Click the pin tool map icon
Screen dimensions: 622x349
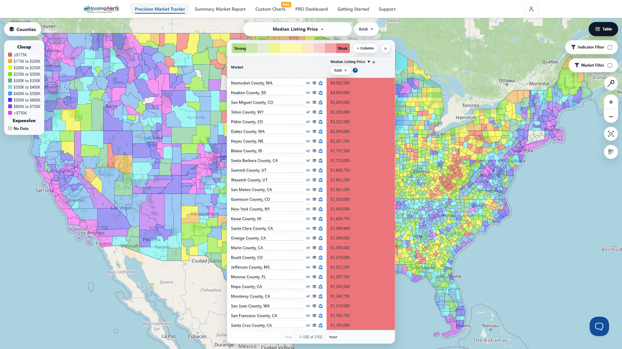click(x=611, y=83)
